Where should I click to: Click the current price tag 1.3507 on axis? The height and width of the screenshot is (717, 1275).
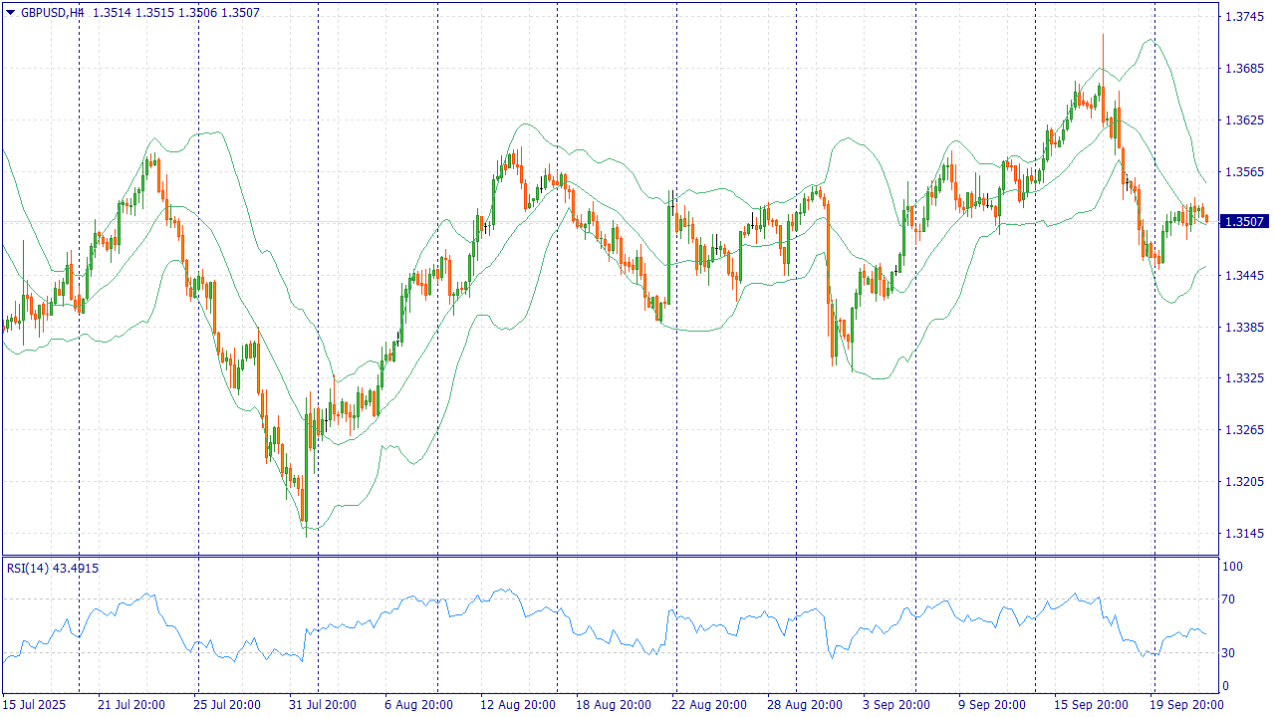(x=1245, y=221)
